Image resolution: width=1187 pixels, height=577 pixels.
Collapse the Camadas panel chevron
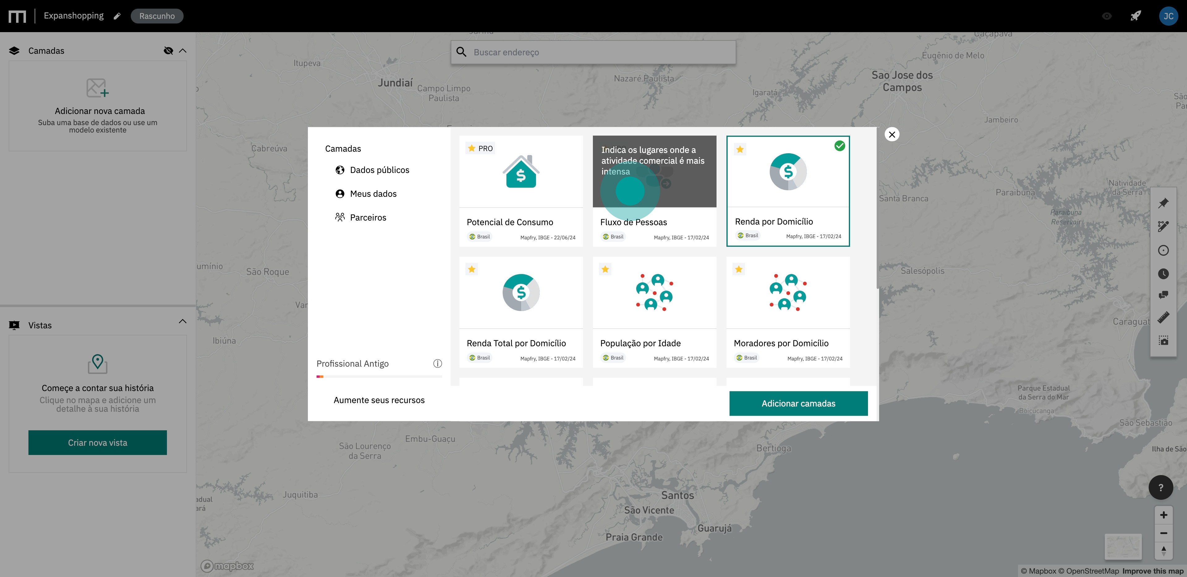click(183, 51)
